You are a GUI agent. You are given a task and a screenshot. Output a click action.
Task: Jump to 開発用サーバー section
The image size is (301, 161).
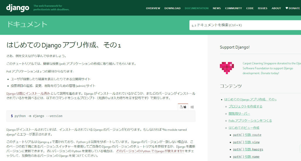[x=239, y=113]
